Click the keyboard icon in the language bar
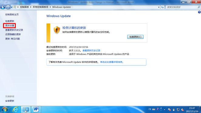Screen dimensions: 201x113 154,109
